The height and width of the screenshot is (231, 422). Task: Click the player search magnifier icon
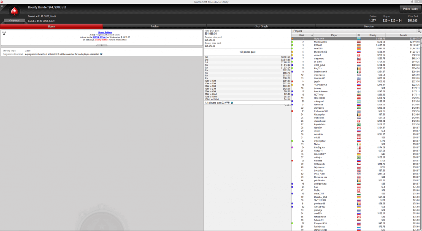[419, 31]
